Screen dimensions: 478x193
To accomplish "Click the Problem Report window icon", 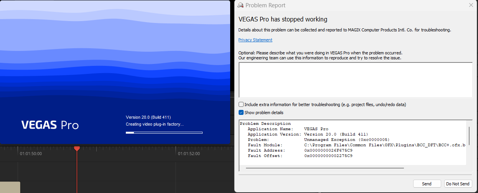I will pos(241,5).
